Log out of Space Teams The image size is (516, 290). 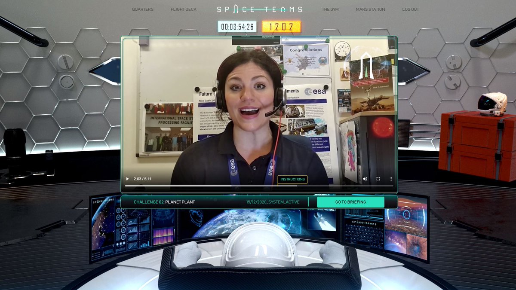[x=411, y=9]
